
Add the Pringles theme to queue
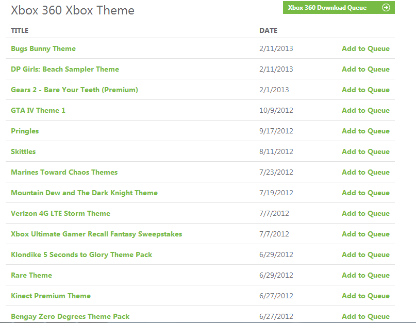pos(365,131)
